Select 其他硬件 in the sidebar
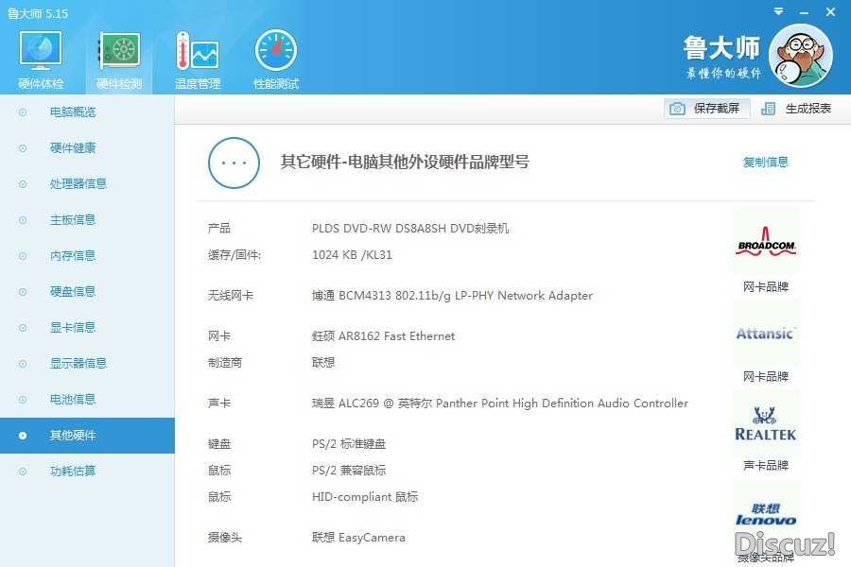The height and width of the screenshot is (567, 851). pos(87,435)
